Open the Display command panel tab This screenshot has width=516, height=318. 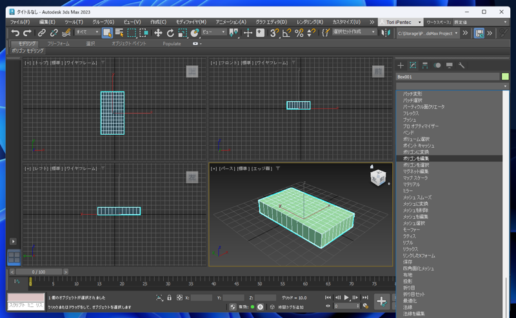pyautogui.click(x=449, y=66)
